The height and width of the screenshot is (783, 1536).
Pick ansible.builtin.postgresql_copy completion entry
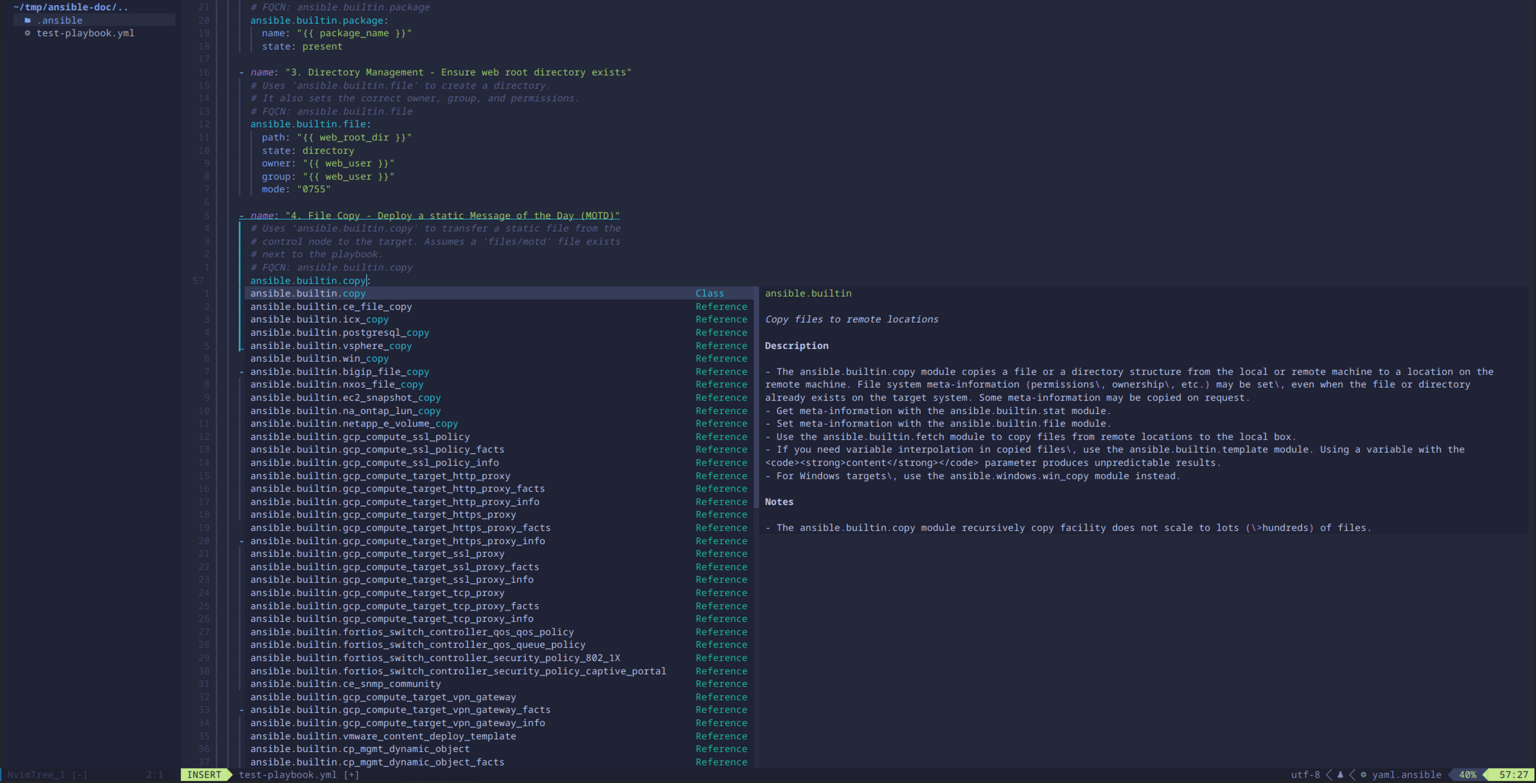pos(339,332)
